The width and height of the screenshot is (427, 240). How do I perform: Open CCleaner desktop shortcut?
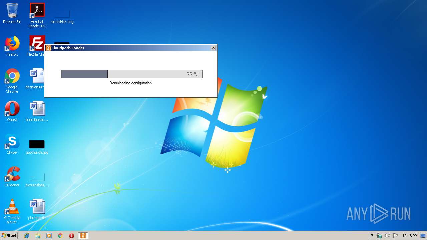pyautogui.click(x=12, y=177)
